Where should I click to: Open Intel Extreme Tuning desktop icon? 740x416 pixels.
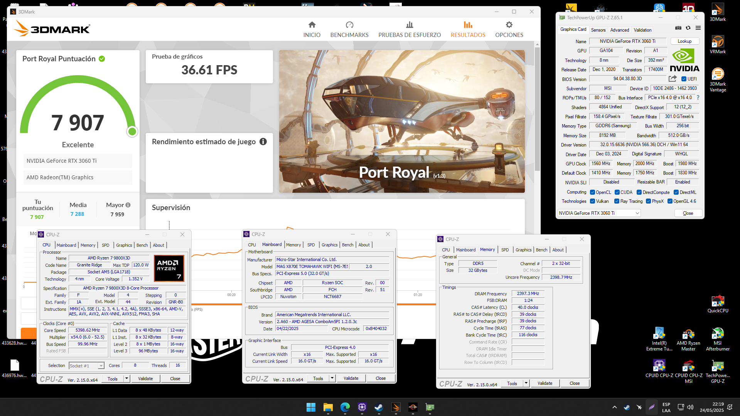coord(659,339)
